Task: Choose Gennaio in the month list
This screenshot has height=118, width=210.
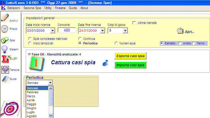Action: (x=37, y=88)
